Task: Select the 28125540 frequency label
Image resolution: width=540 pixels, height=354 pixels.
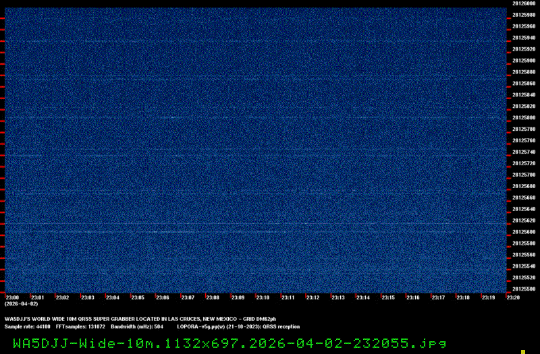Action: coord(524,266)
